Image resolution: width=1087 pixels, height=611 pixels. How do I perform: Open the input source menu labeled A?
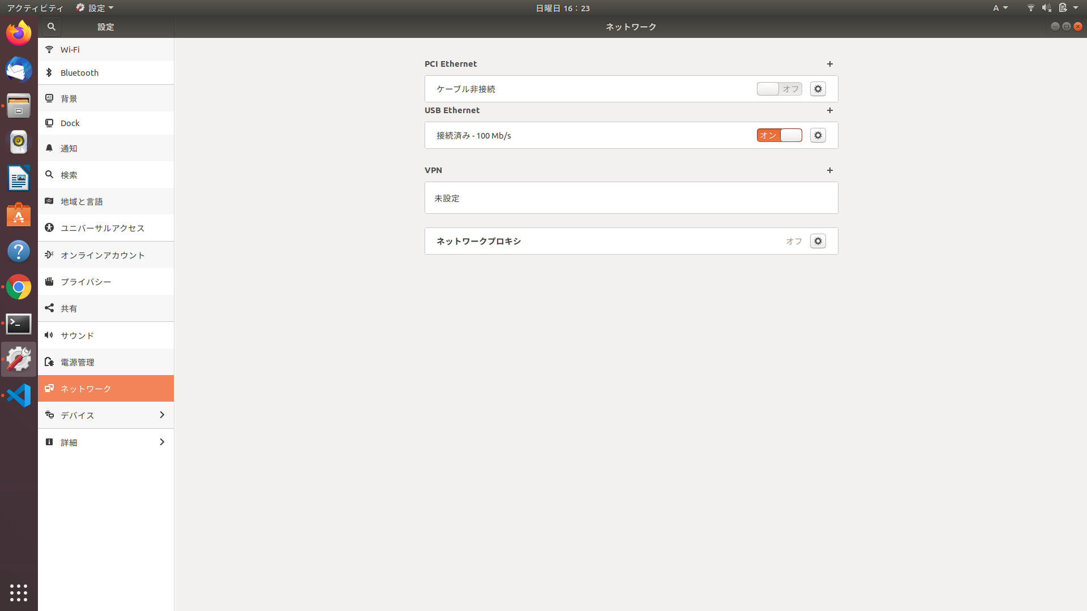pos(1000,8)
